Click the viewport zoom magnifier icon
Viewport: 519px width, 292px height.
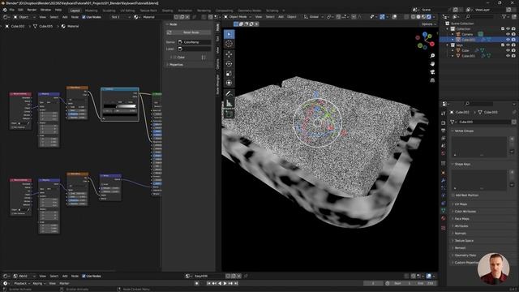[x=432, y=56]
